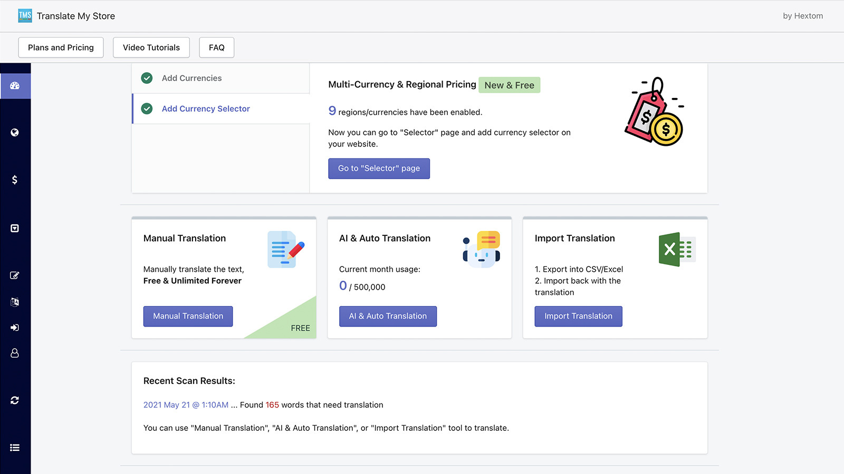
Task: Click the globe icon in sidebar
Action: pyautogui.click(x=15, y=133)
